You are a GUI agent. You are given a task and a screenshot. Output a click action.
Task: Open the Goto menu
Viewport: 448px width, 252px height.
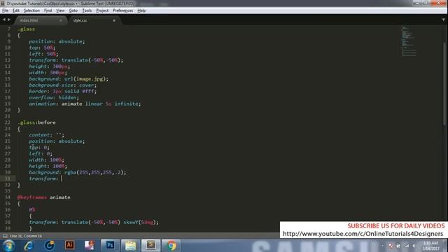click(73, 10)
